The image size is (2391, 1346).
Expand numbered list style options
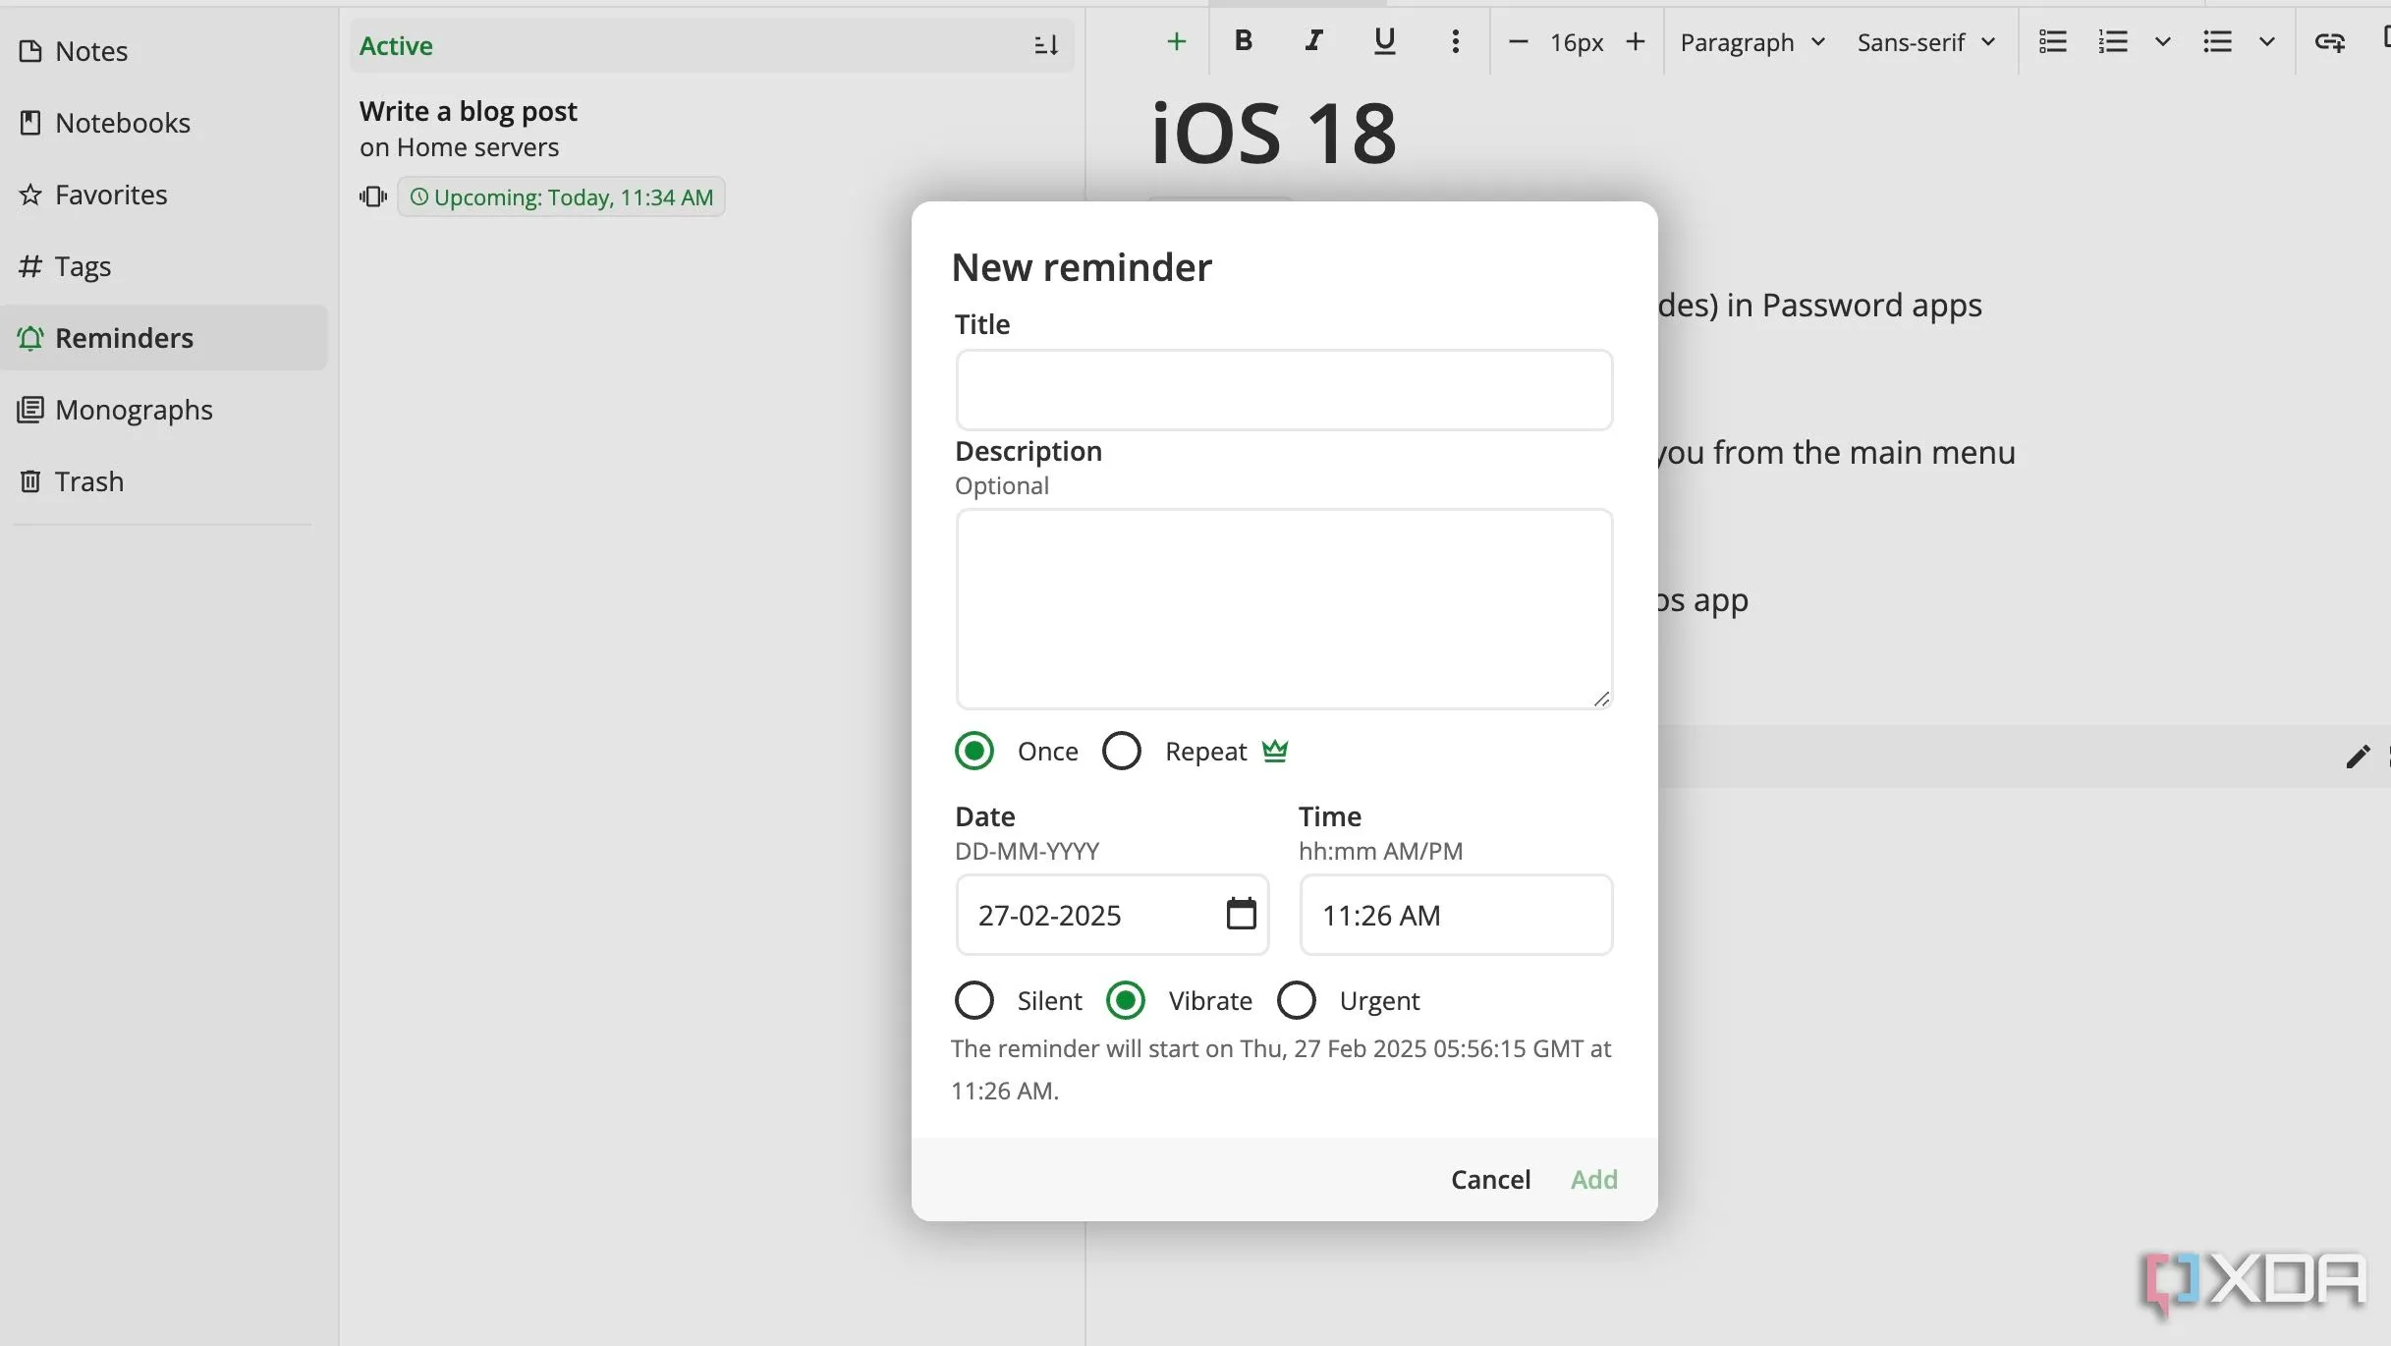coord(2162,41)
